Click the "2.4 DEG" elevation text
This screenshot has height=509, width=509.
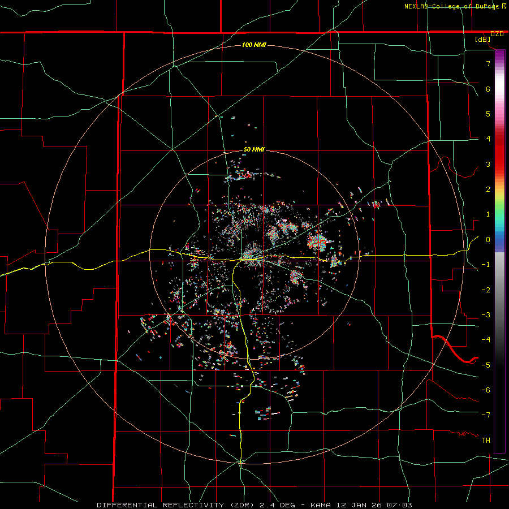(x=278, y=505)
